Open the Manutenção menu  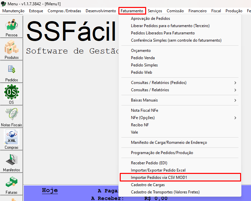[14, 11]
